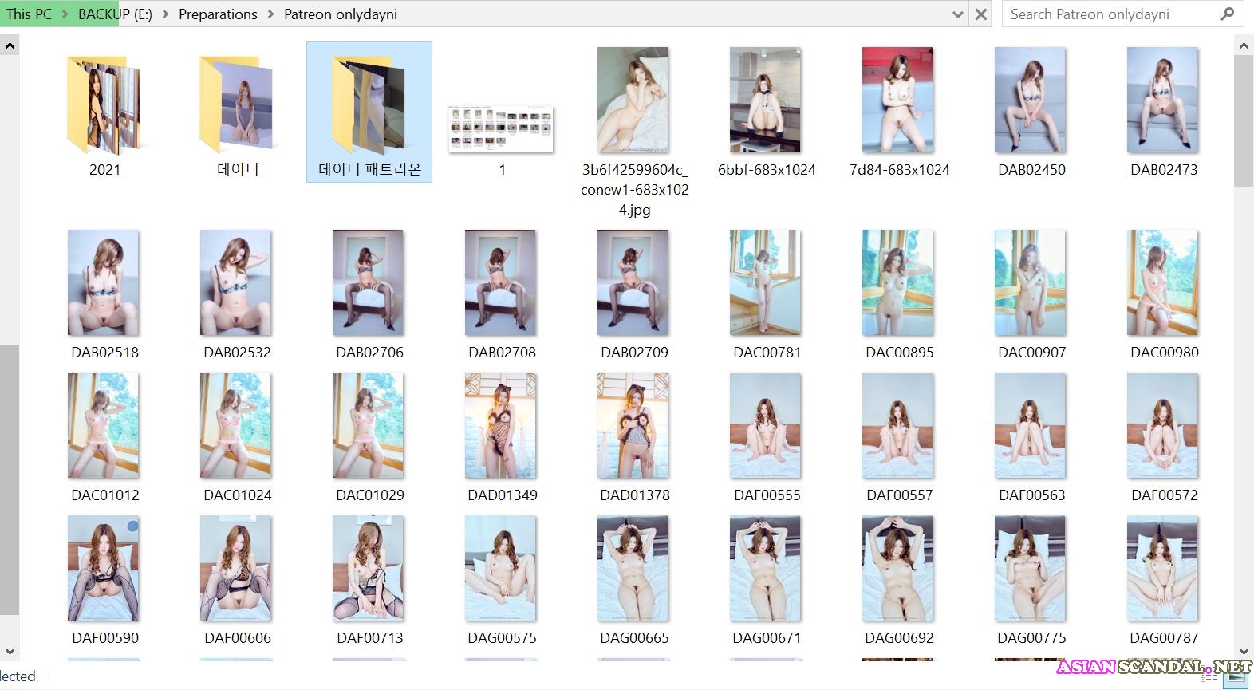Click the DAG00671 file name
Screen dimensions: 1254x690
tap(767, 638)
